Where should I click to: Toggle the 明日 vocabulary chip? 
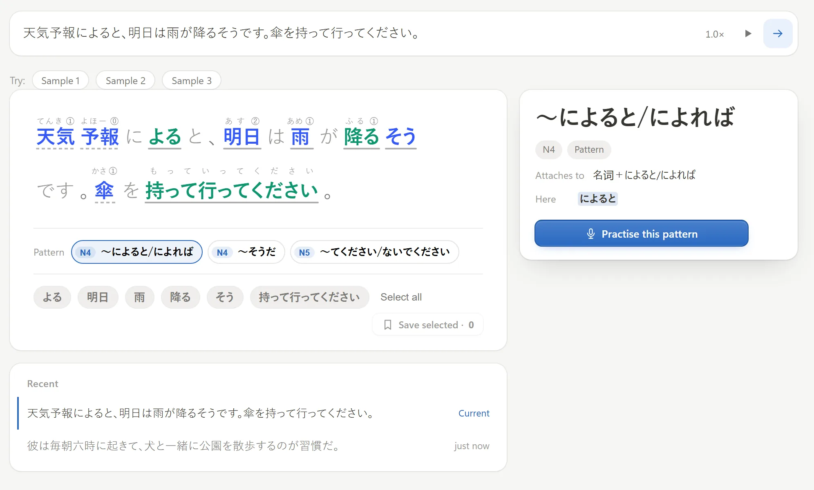click(98, 297)
